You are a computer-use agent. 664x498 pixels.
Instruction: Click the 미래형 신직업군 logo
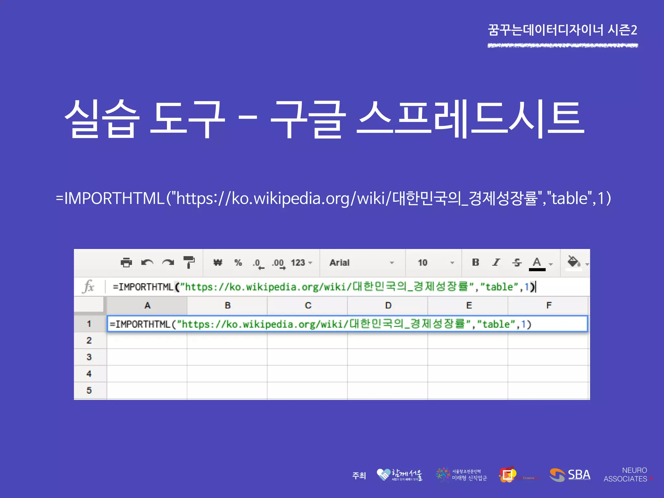461,475
